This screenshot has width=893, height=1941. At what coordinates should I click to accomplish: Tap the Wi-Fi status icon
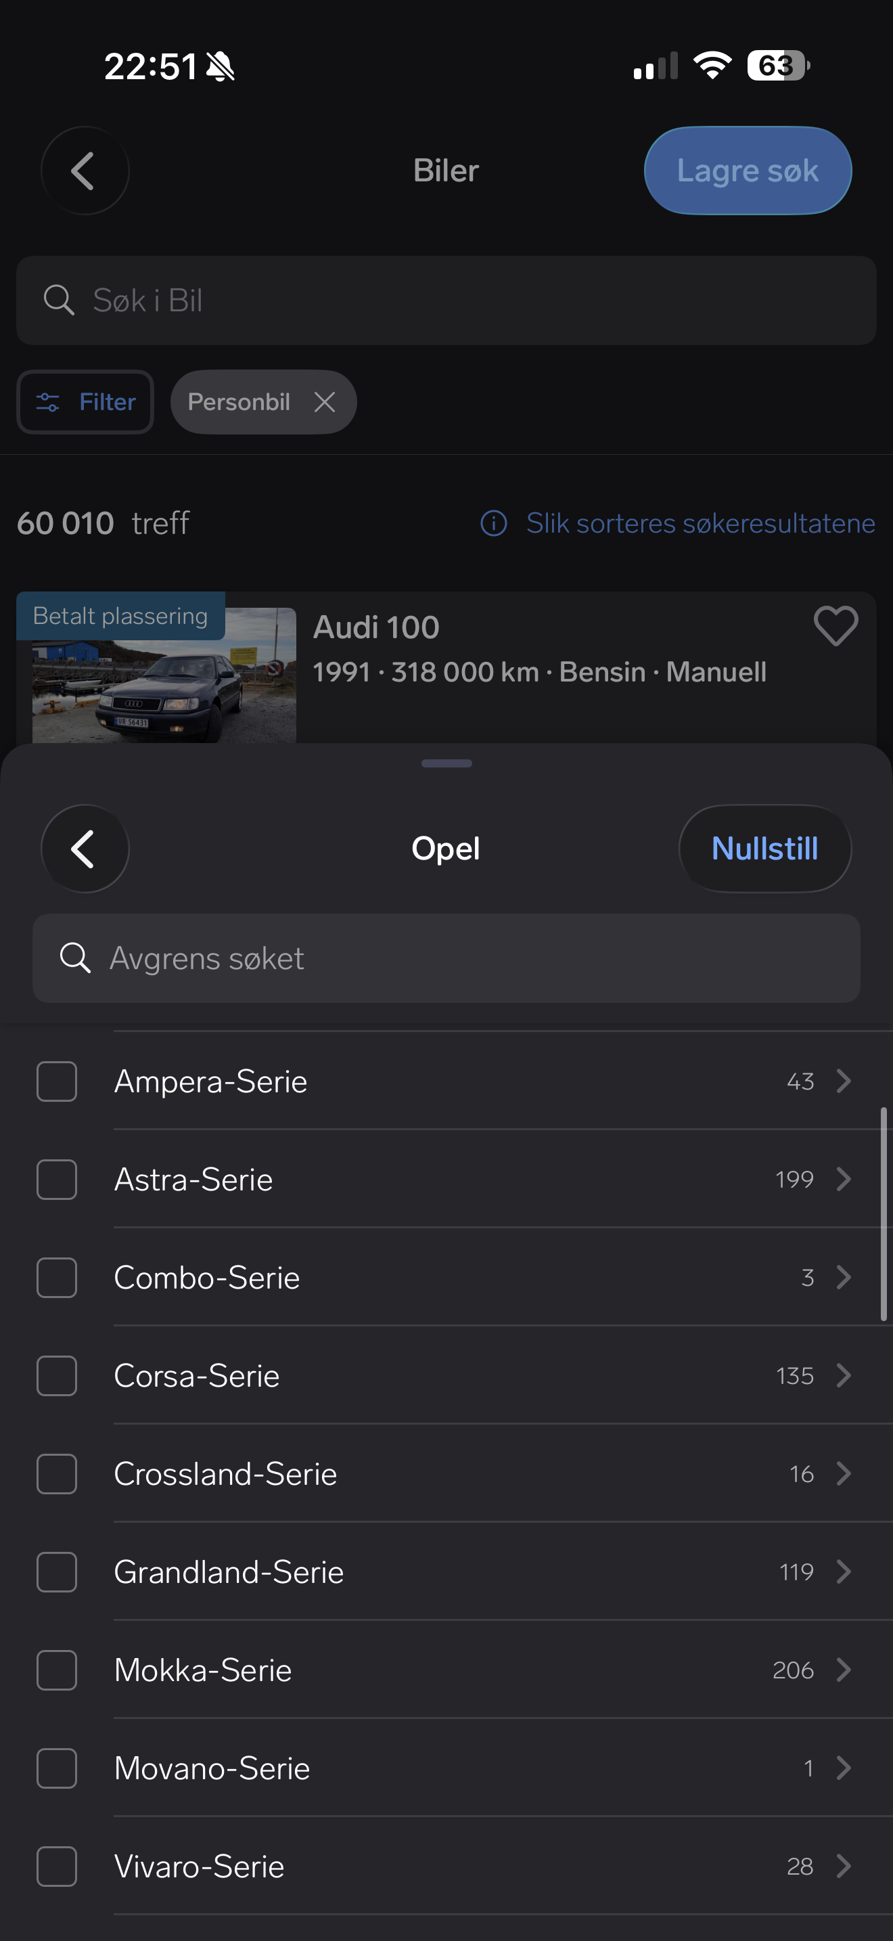tap(712, 66)
